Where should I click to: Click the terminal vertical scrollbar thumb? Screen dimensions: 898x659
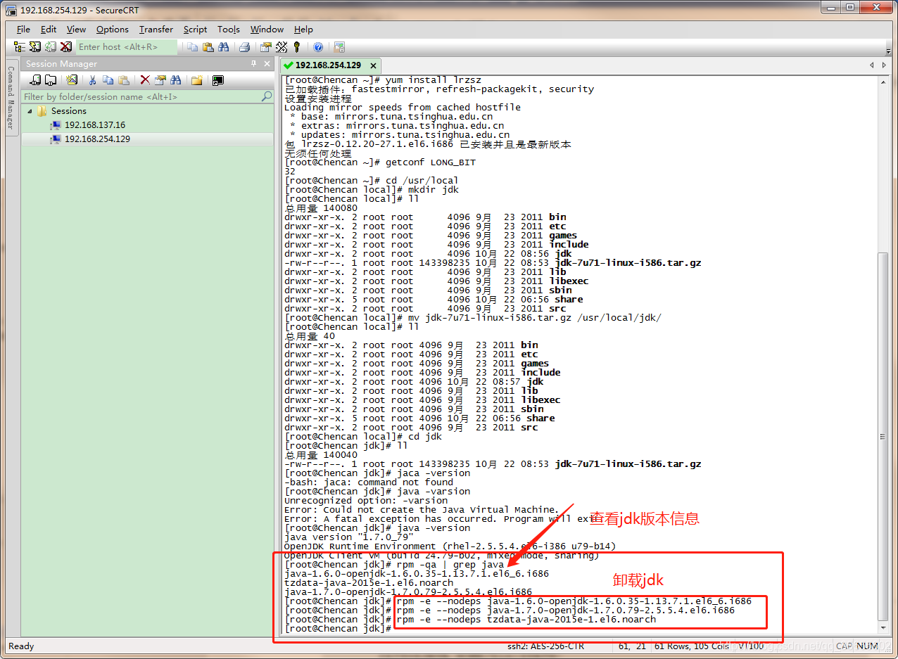click(884, 437)
